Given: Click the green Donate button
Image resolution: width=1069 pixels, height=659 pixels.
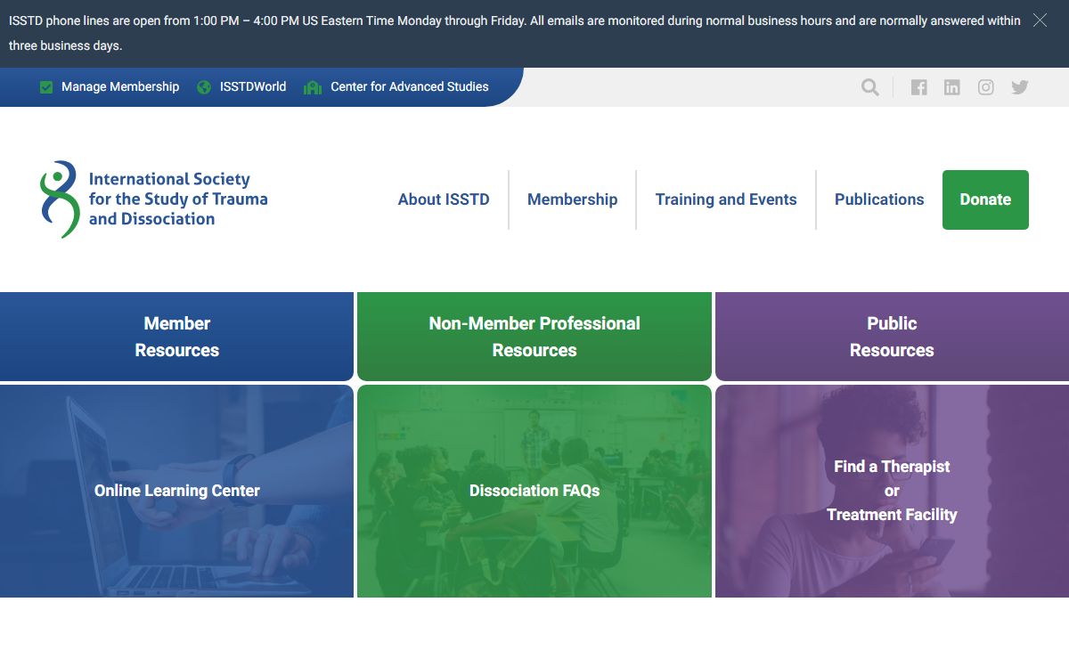Looking at the screenshot, I should (x=985, y=199).
